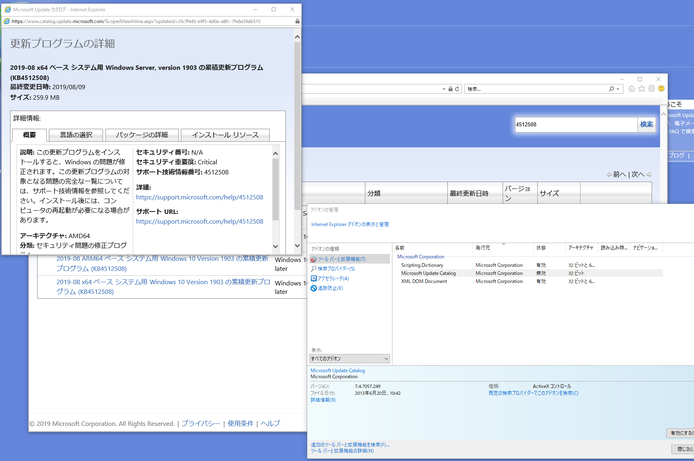
Task: Open x64 Windows 10 1903 update link
Action: (x=163, y=287)
